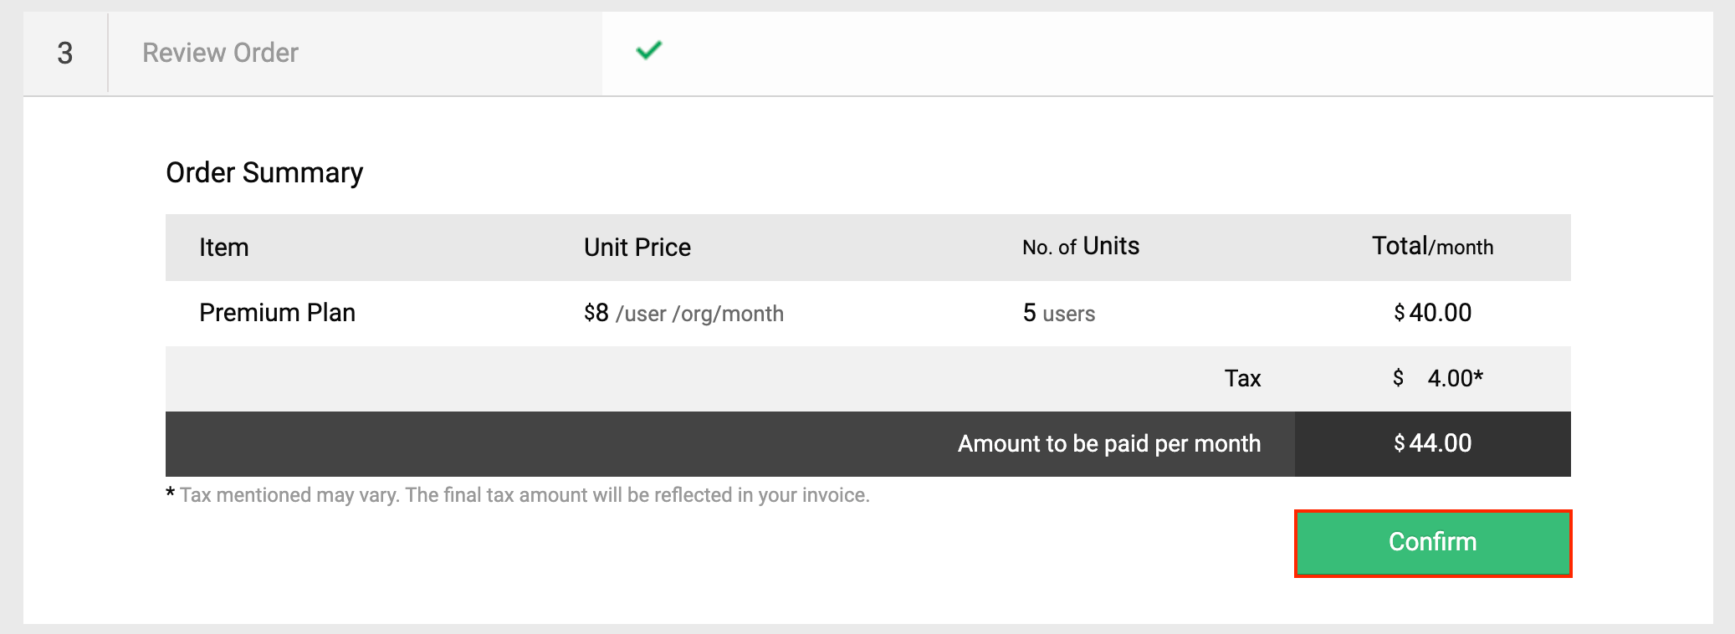Click the tax disclaimer footnote text

pyautogui.click(x=525, y=495)
